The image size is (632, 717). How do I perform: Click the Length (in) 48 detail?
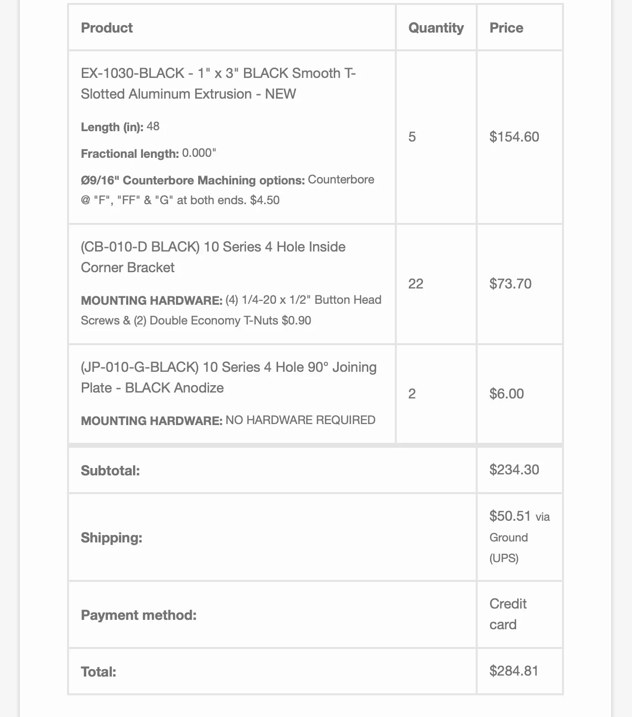coord(120,127)
